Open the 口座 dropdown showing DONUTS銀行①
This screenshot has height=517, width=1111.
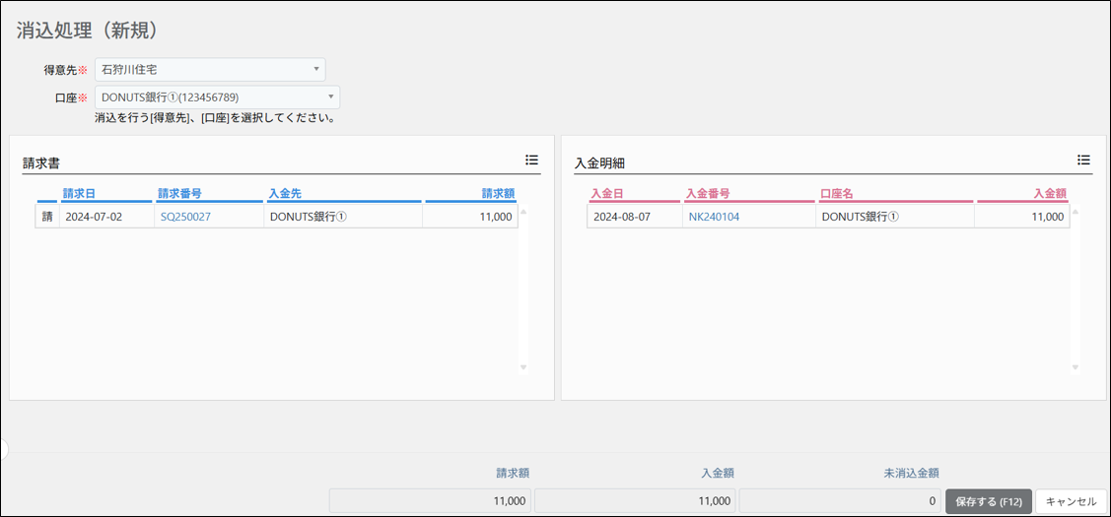tap(217, 97)
